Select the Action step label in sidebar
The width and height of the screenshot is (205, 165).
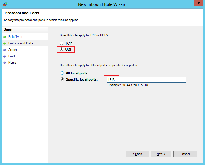(x=13, y=50)
